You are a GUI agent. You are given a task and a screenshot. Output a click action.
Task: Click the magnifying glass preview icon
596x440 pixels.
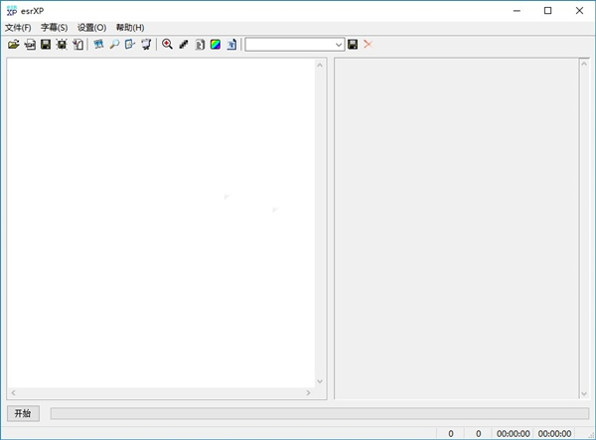click(114, 45)
